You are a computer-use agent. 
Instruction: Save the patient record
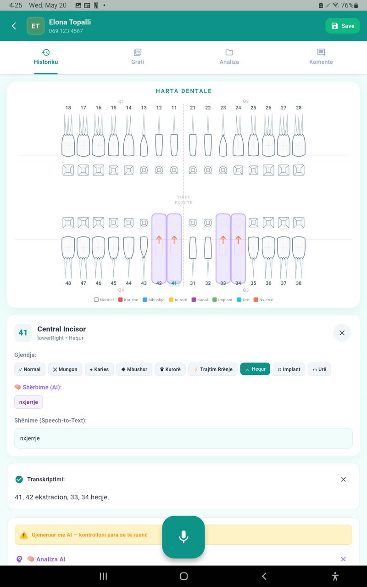343,26
